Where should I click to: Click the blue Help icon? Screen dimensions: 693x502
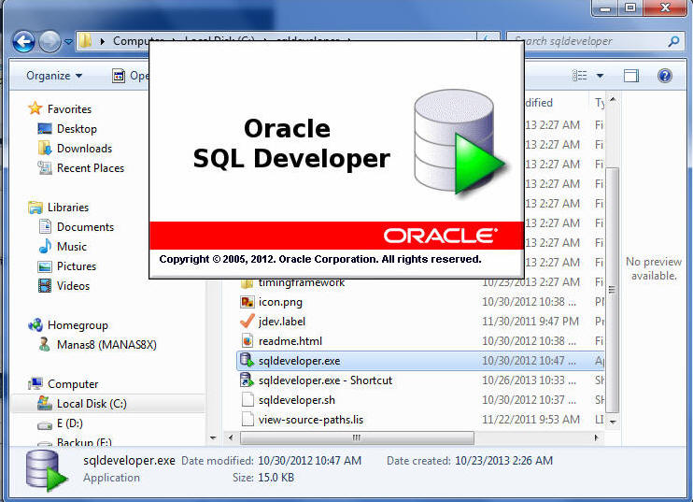pos(664,76)
